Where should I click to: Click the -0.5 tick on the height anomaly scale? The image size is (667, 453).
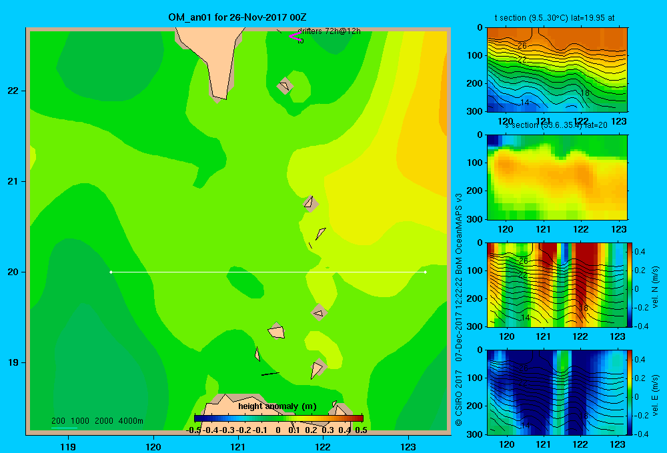coord(193,430)
